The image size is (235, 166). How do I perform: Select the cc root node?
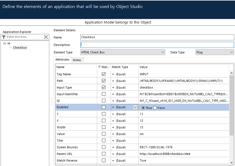(x=9, y=43)
